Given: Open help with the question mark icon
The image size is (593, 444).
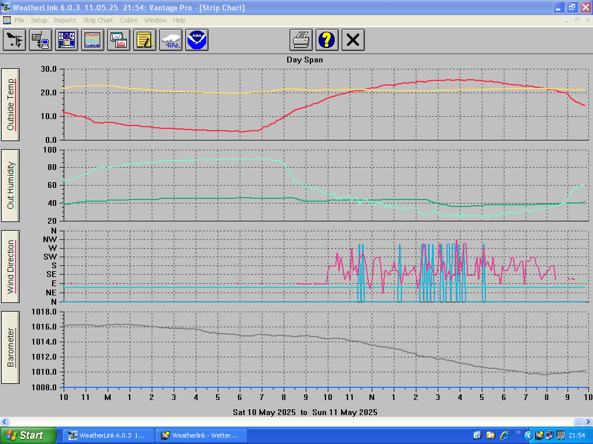Looking at the screenshot, I should (327, 40).
